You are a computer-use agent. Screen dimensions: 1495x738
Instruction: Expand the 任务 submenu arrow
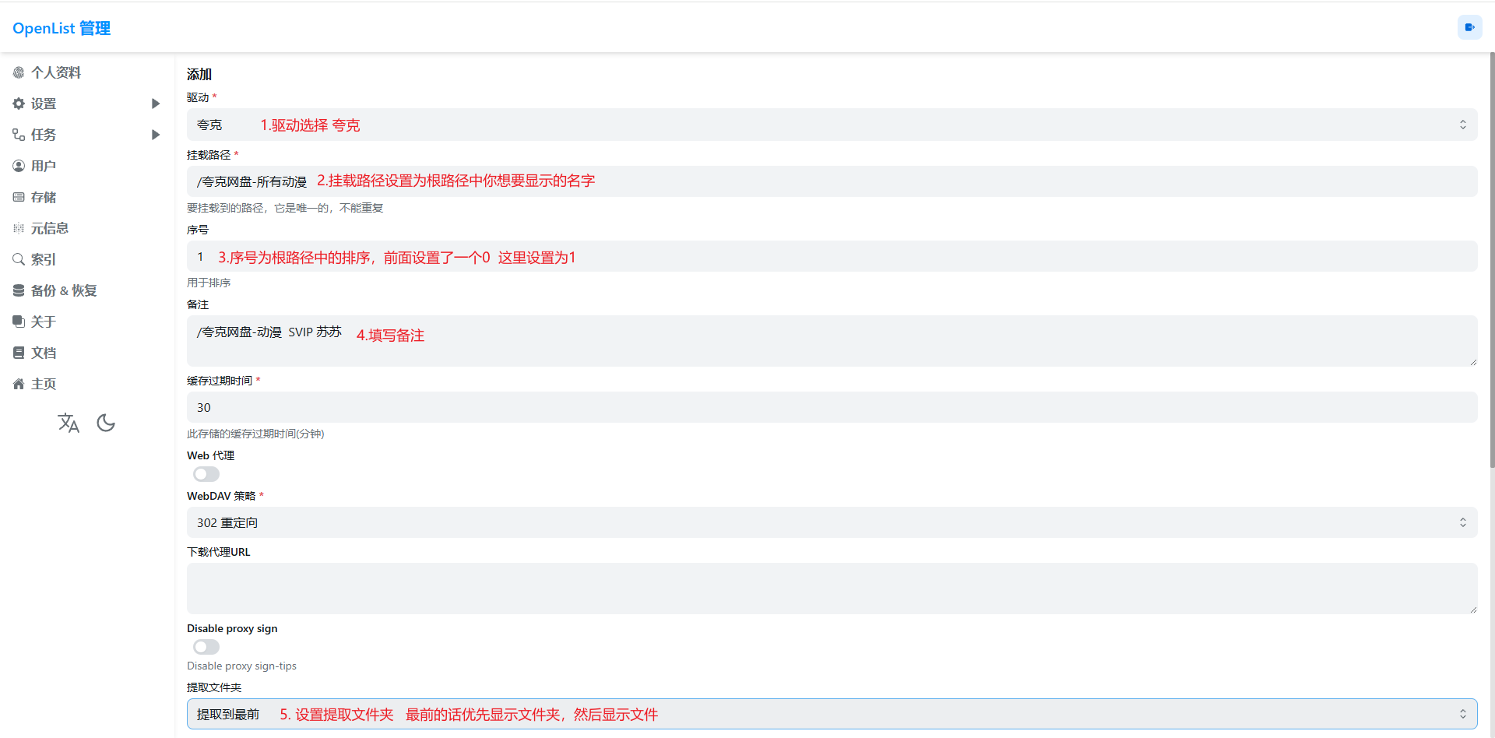[156, 135]
